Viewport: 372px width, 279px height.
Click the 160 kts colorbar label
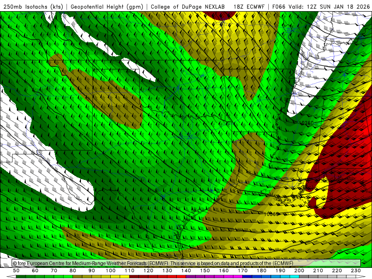224,271
